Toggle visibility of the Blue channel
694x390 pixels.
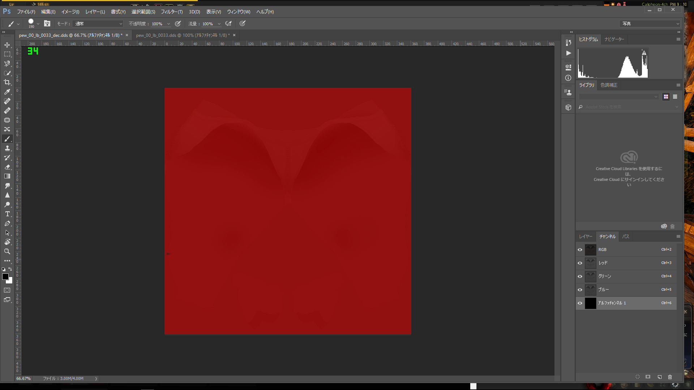click(x=580, y=290)
